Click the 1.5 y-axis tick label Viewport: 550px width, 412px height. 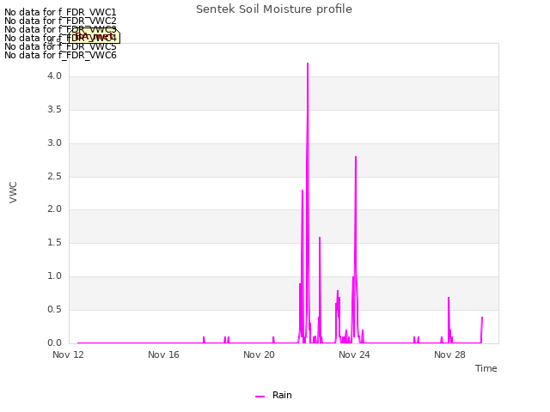click(55, 242)
